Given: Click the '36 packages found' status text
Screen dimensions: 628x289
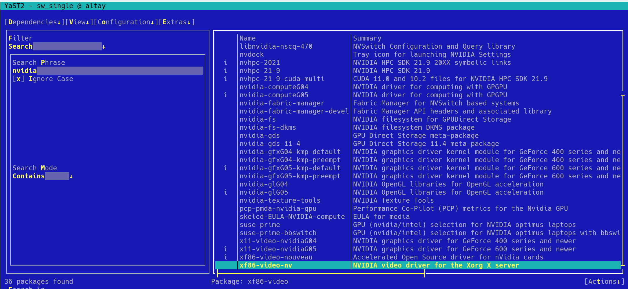Looking at the screenshot, I should pyautogui.click(x=39, y=281).
